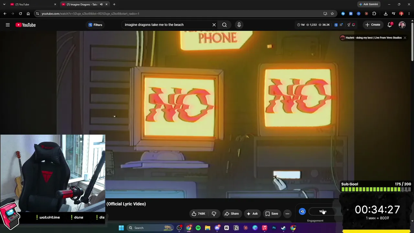Screen dimensions: 414x233
Task: Open the media controls button
Action: click(x=393, y=14)
